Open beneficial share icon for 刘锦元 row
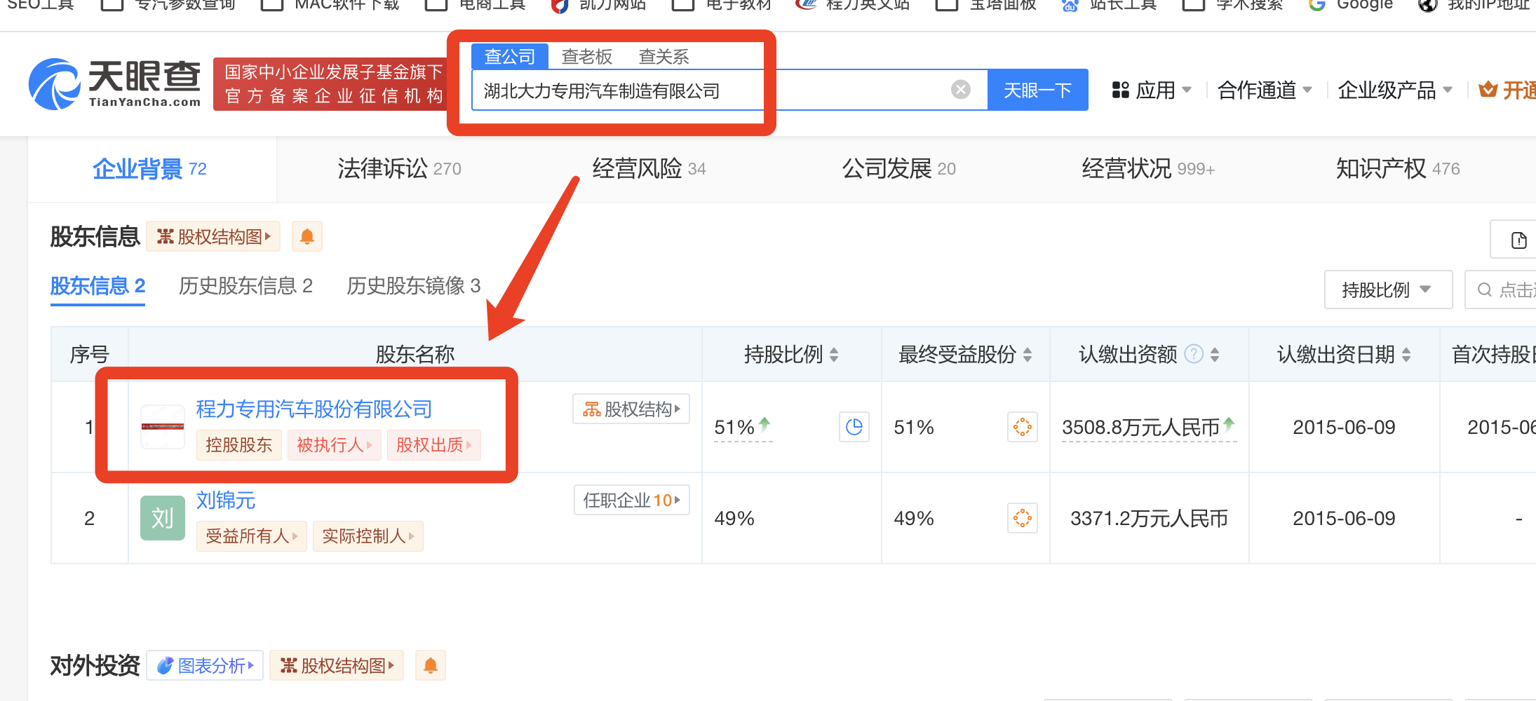This screenshot has width=1536, height=701. click(x=1022, y=518)
